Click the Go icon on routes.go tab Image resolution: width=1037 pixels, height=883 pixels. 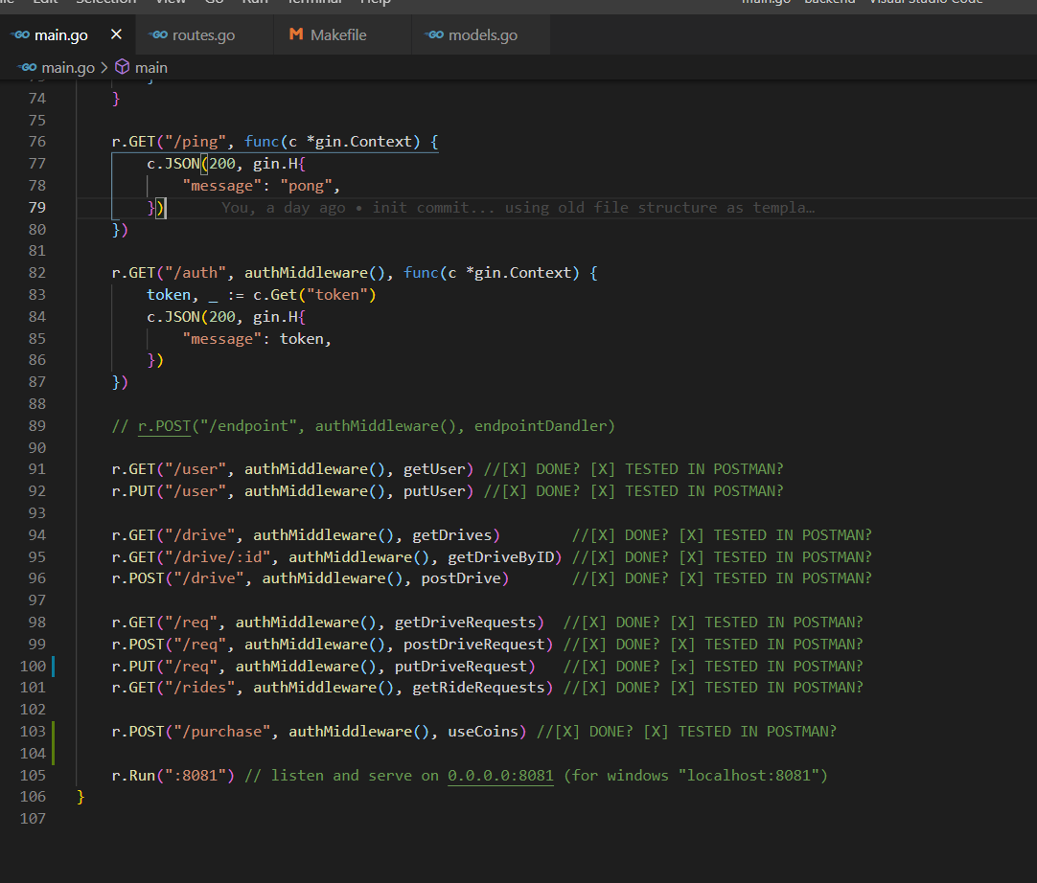158,35
